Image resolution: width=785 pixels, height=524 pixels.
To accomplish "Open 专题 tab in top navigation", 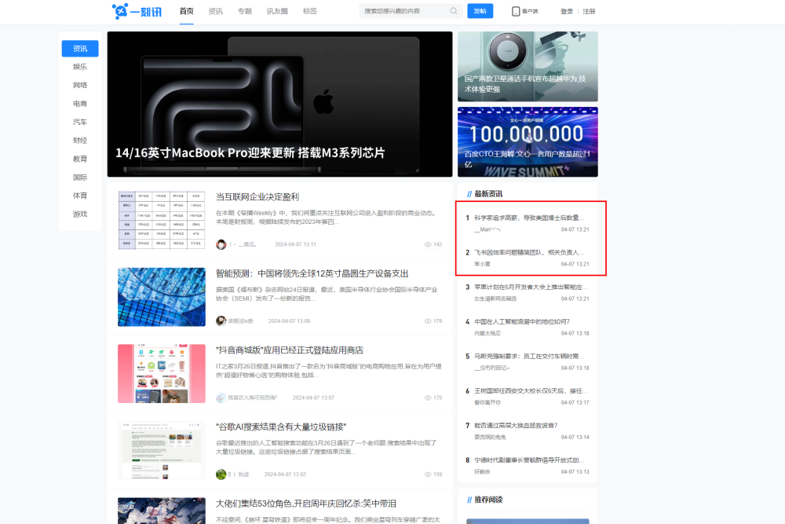I will pyautogui.click(x=245, y=11).
